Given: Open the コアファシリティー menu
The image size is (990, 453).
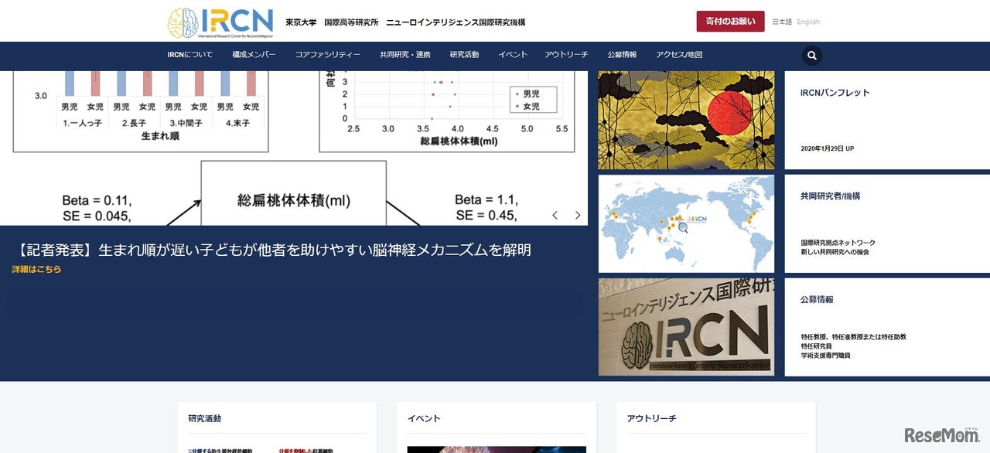Looking at the screenshot, I should point(326,55).
